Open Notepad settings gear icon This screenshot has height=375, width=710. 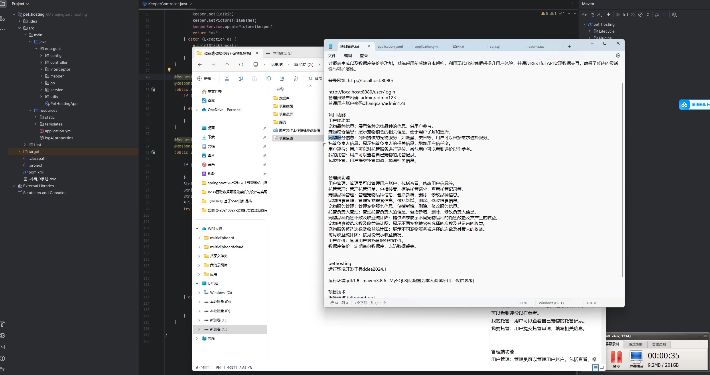[618, 55]
